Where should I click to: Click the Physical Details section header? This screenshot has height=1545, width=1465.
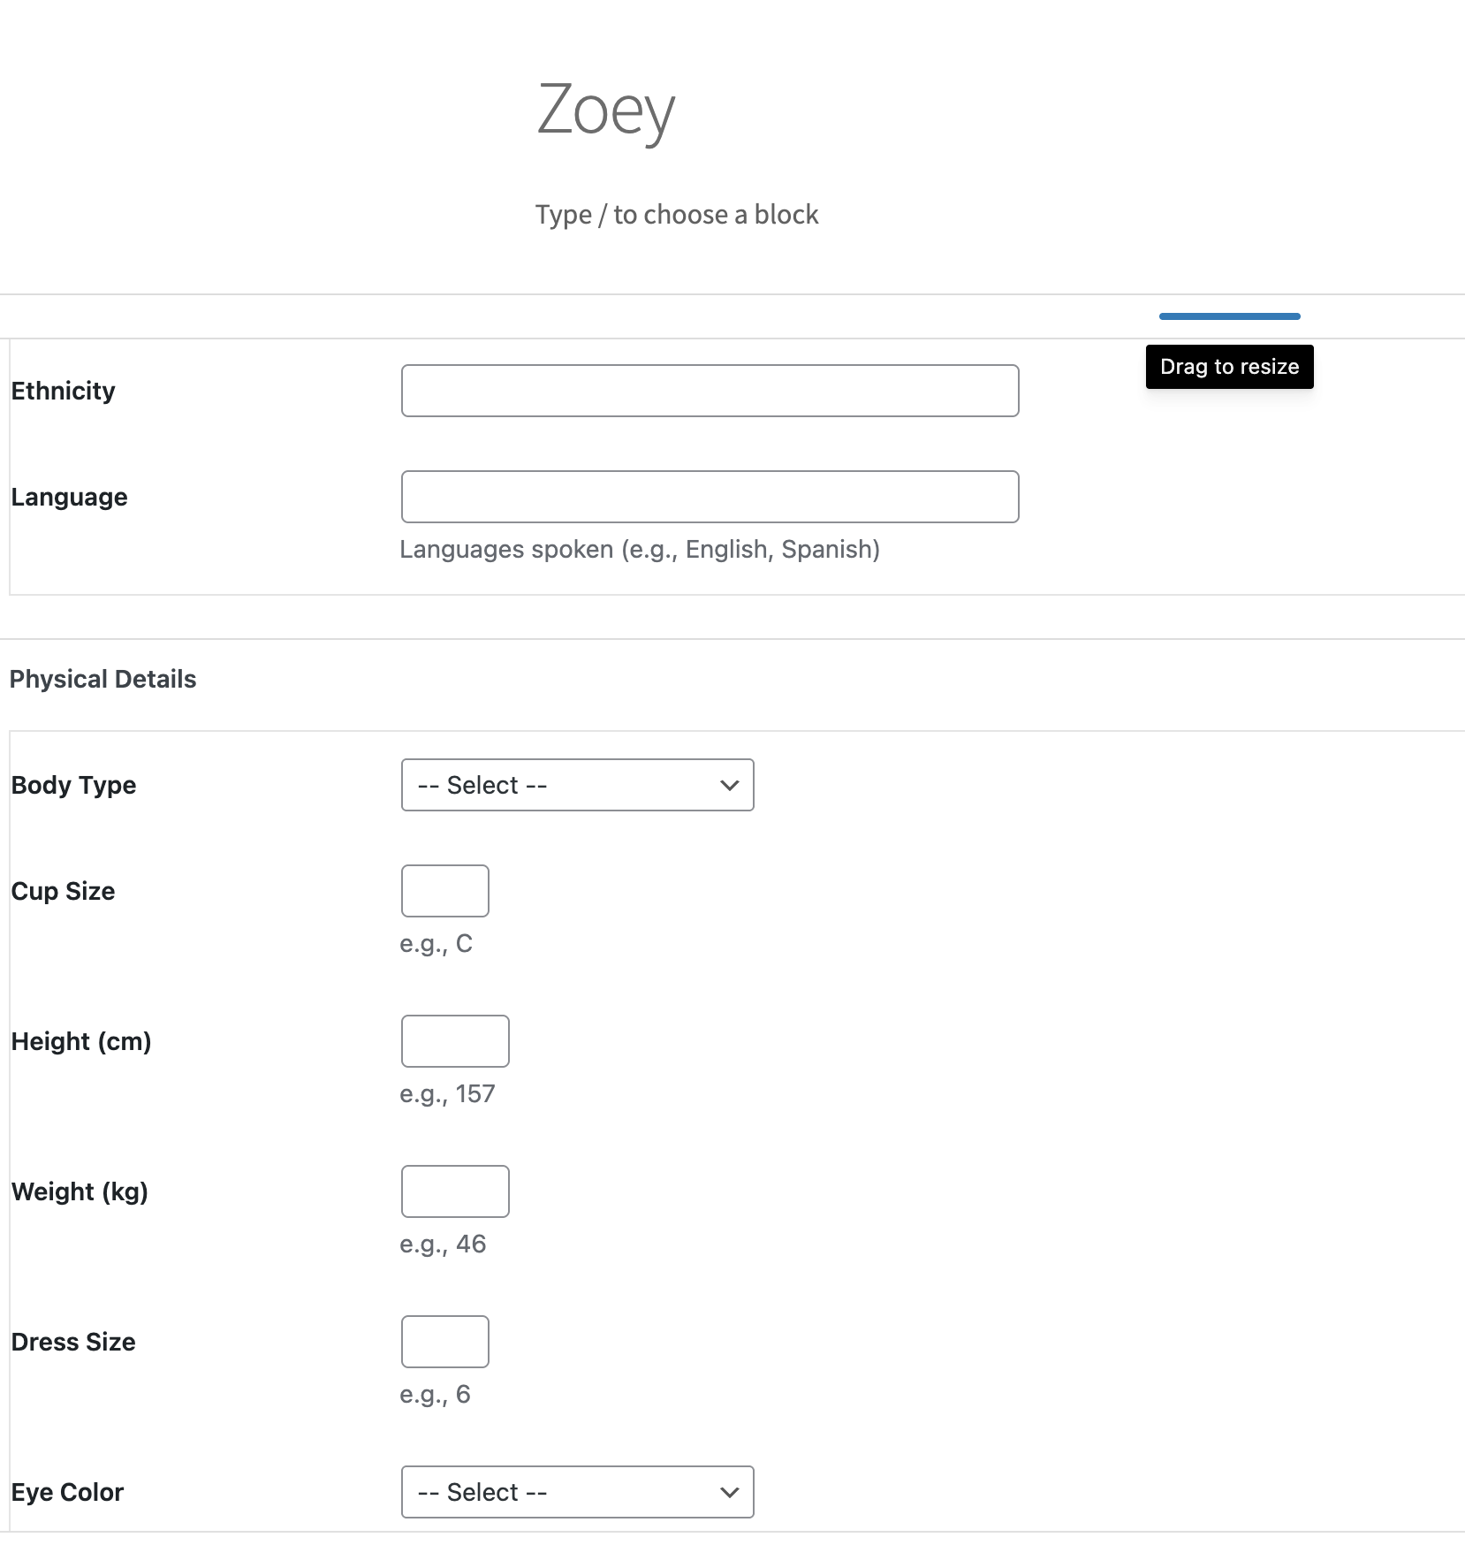(x=103, y=679)
